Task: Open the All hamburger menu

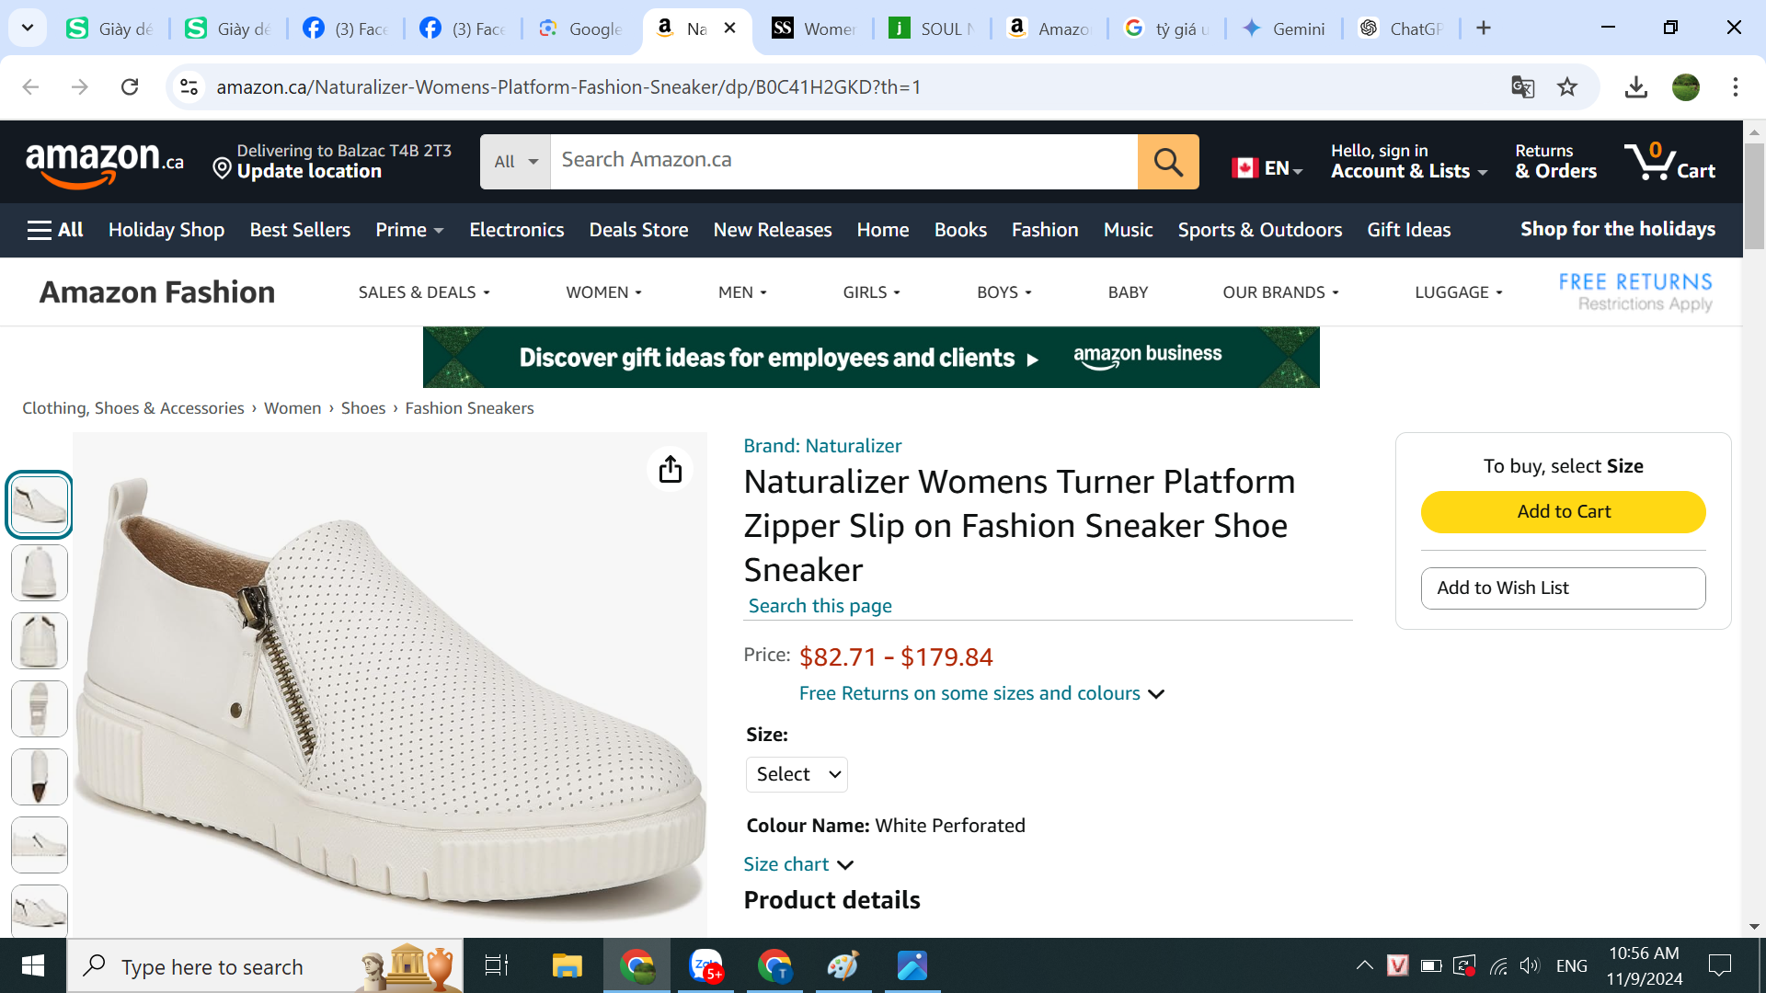Action: pyautogui.click(x=55, y=230)
